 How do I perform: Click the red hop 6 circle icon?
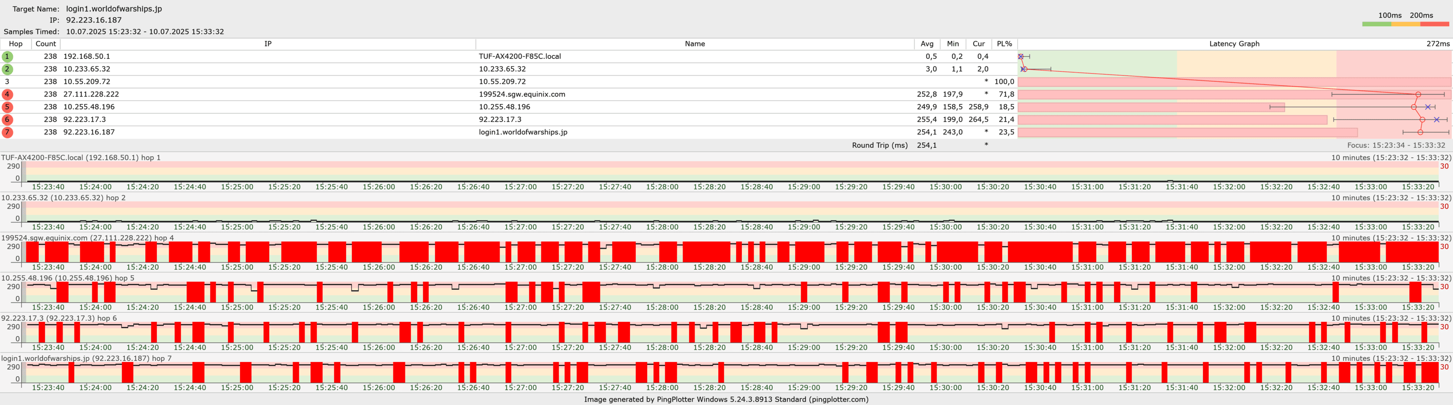point(7,120)
